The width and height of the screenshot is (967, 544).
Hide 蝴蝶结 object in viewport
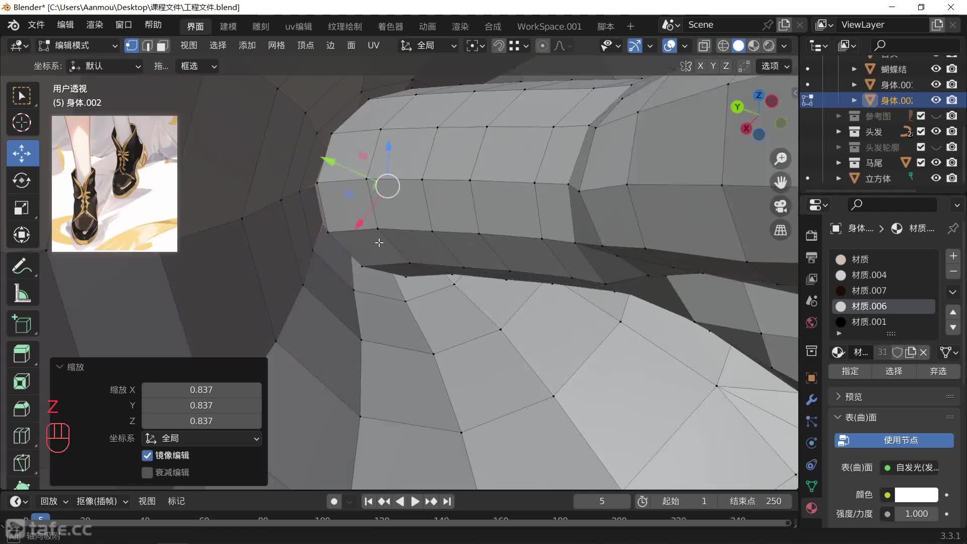click(x=936, y=69)
